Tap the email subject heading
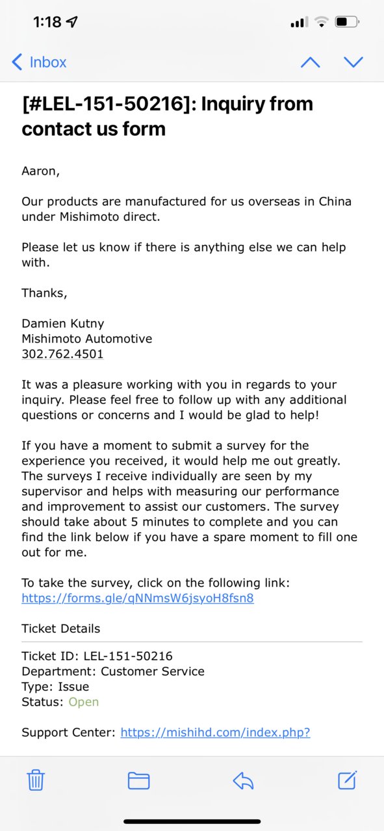Viewport: 384px width, 831px height. point(167,116)
